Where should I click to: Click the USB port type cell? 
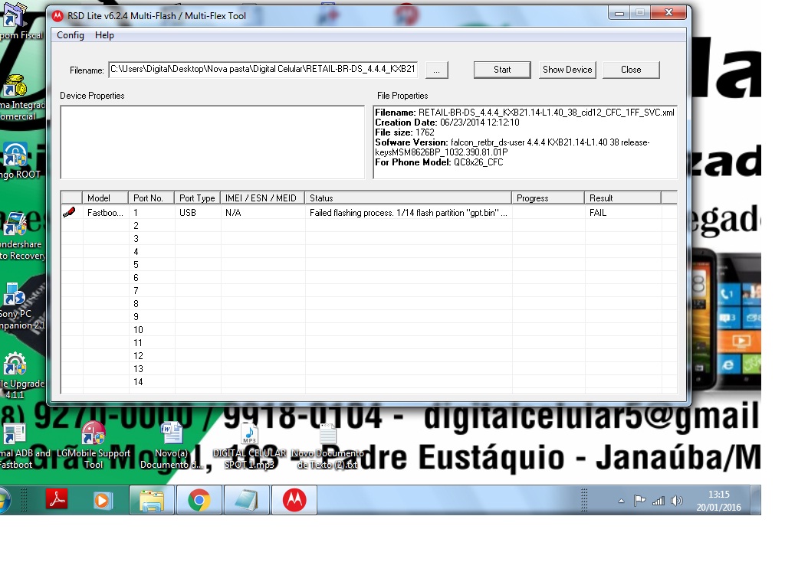pyautogui.click(x=188, y=213)
